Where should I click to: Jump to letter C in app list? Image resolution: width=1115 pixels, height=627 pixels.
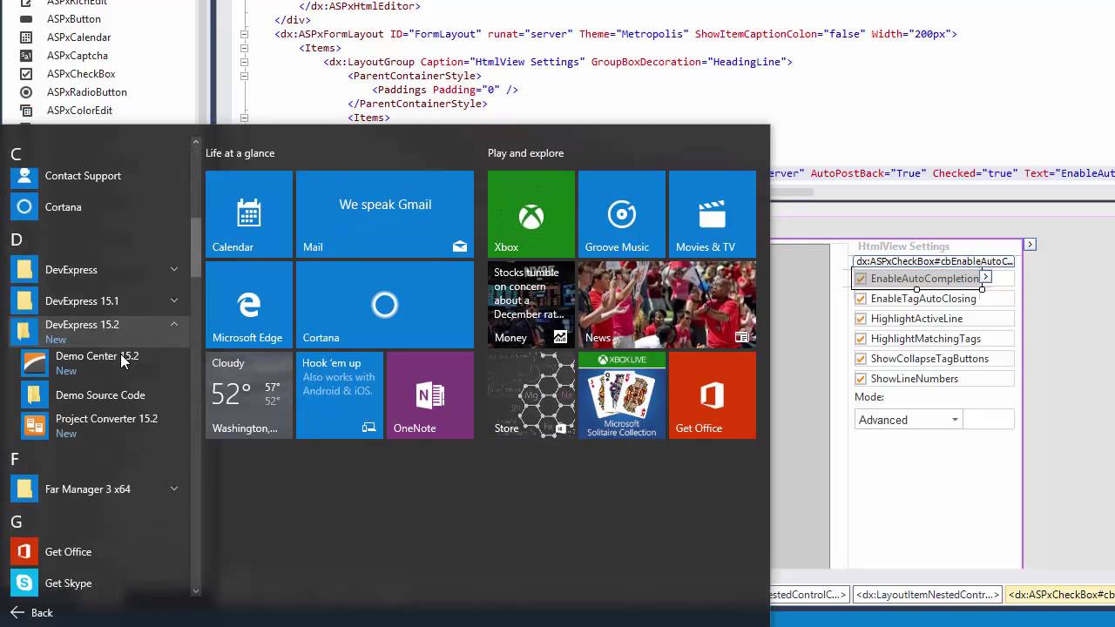pyautogui.click(x=16, y=155)
